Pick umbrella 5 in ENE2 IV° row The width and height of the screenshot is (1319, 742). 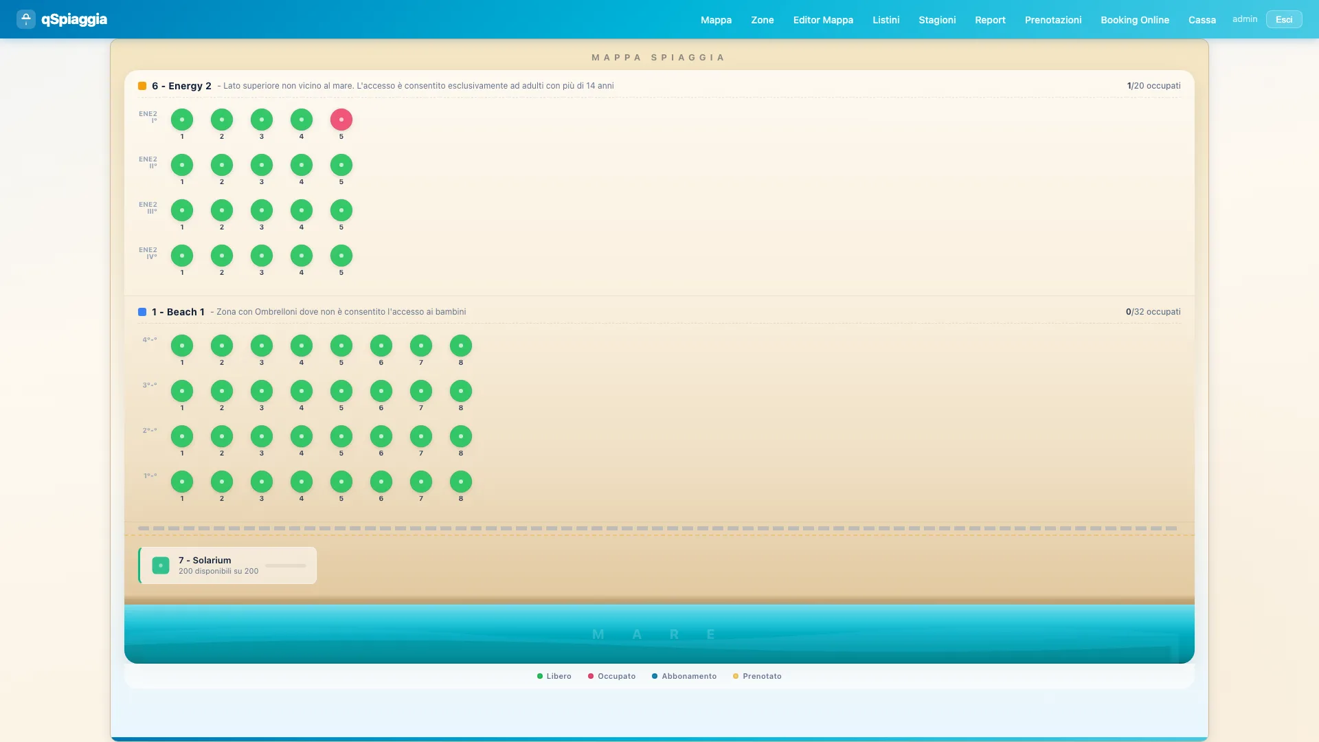pos(341,256)
